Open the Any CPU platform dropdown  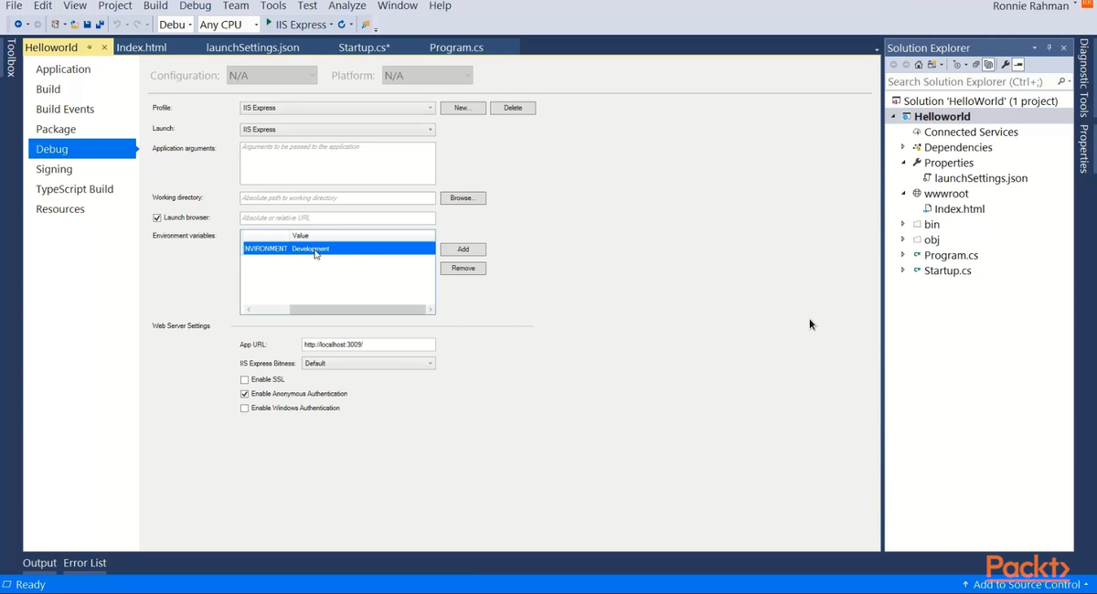[229, 25]
